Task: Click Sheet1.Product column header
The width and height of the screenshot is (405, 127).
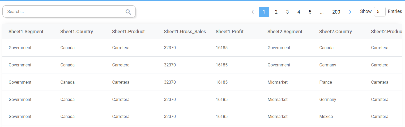Action: tap(128, 32)
